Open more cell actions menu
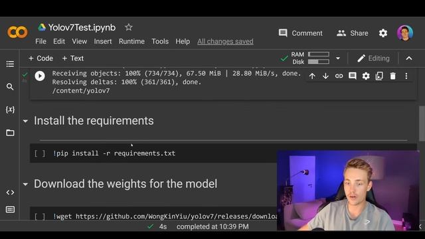The height and width of the screenshot is (239, 425). tap(406, 76)
